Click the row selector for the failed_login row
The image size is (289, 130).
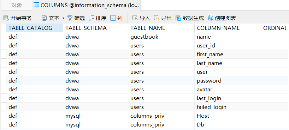pyautogui.click(x=4, y=107)
